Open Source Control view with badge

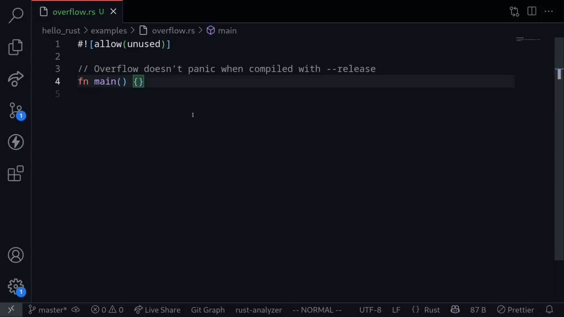pyautogui.click(x=16, y=111)
